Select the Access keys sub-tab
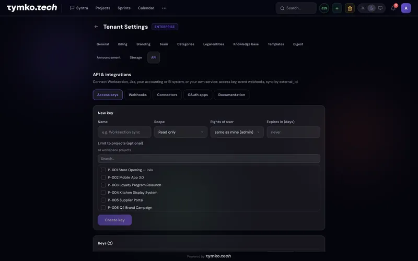The height and width of the screenshot is (261, 418). coord(108,95)
